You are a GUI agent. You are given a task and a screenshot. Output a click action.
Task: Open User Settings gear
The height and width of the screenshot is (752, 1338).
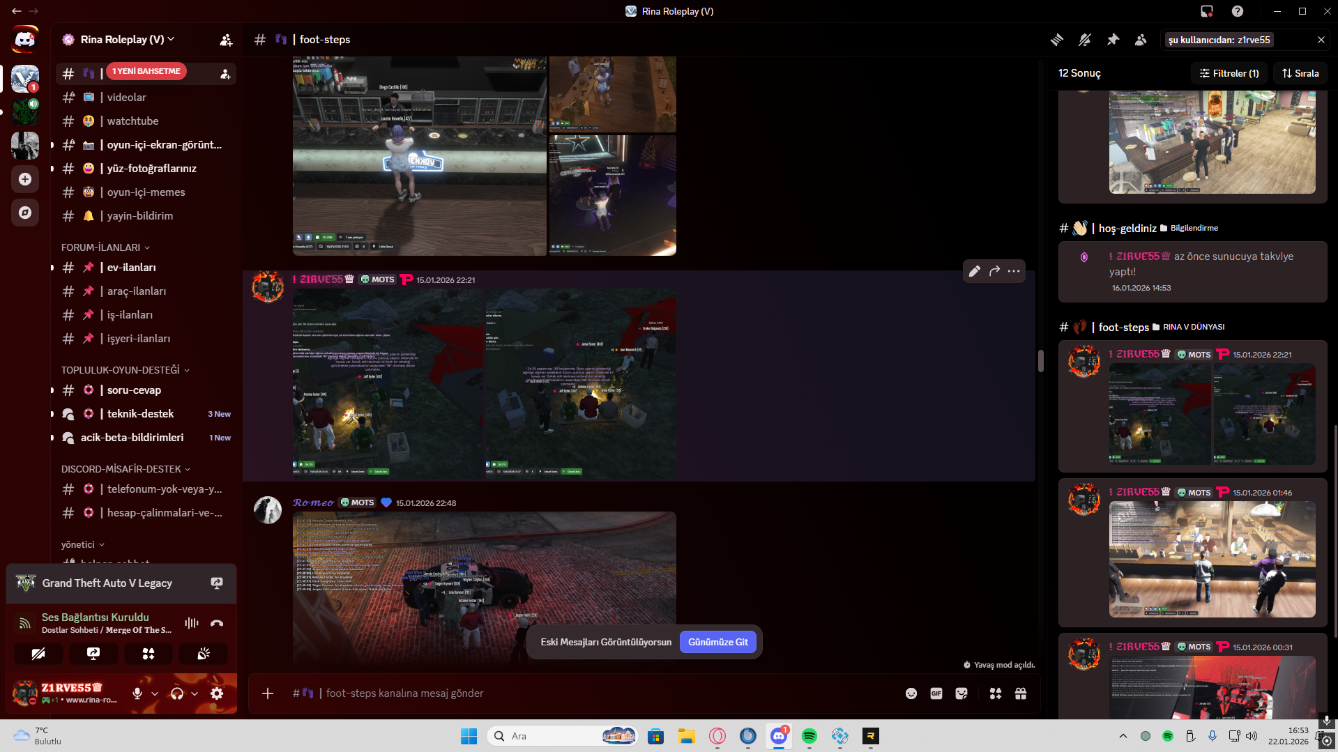point(217,693)
